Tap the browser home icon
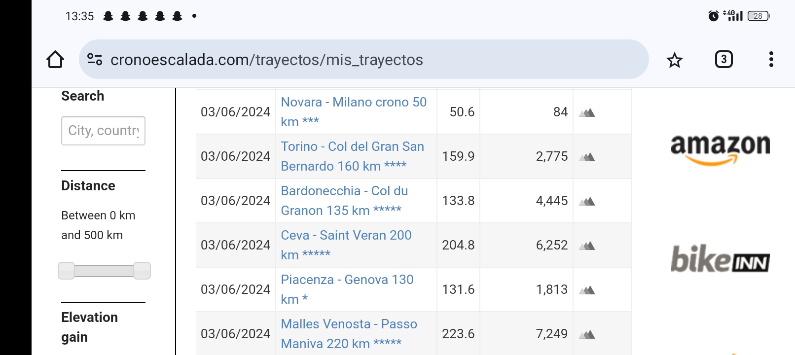 click(x=55, y=60)
